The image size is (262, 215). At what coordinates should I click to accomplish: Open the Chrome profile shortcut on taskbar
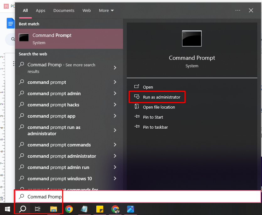click(x=115, y=209)
